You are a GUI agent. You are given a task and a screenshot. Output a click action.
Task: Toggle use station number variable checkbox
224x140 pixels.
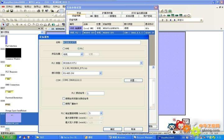click(64, 98)
